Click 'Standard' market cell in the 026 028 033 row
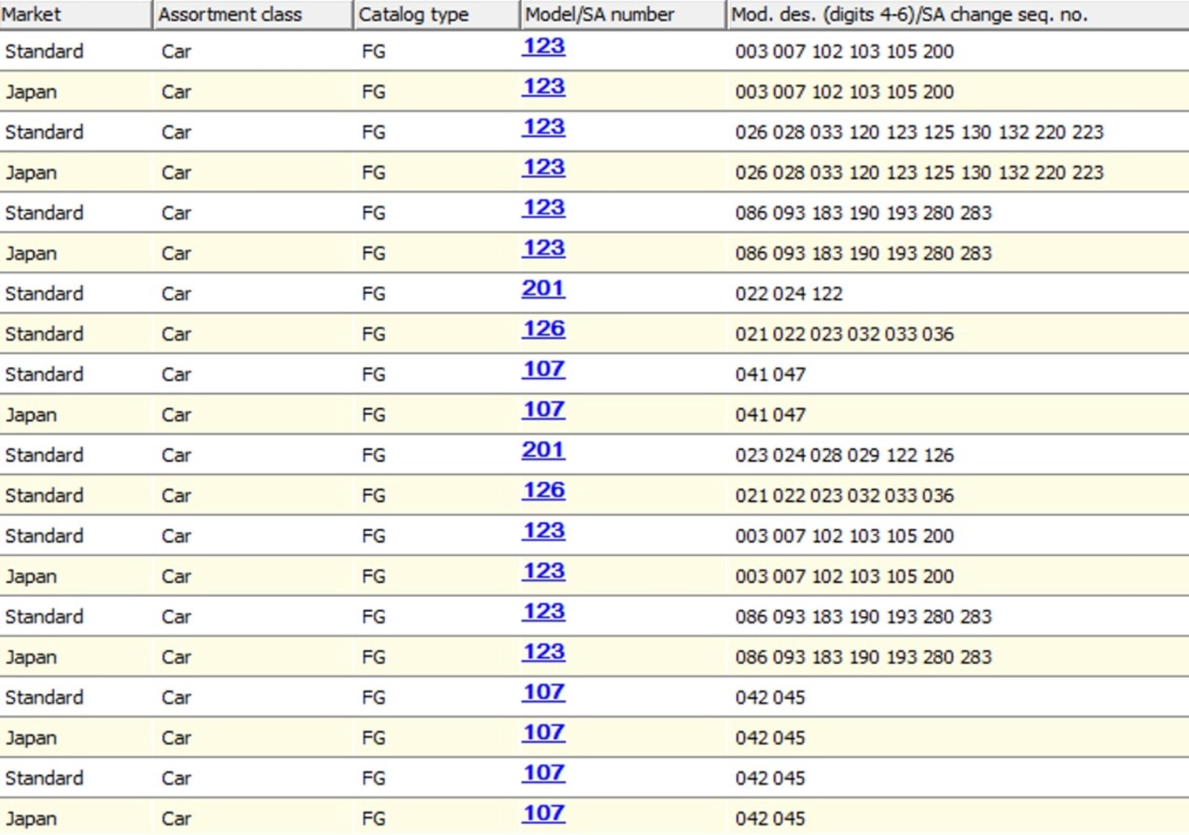 [x=44, y=132]
